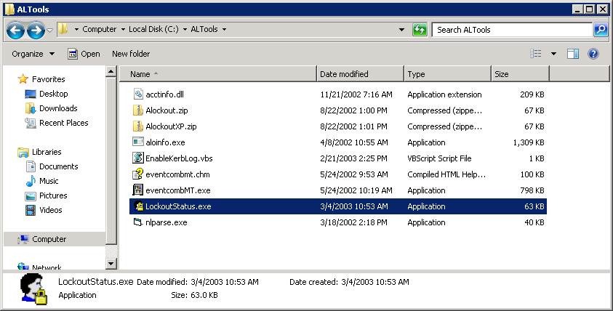Go forward with the Forward arrow button

coord(35,30)
